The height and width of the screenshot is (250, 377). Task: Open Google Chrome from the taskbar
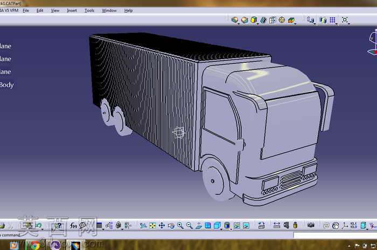pyautogui.click(x=35, y=245)
